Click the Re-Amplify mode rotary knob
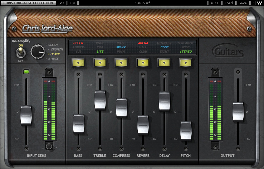Viewport: 264px width, 169px height. point(38,52)
